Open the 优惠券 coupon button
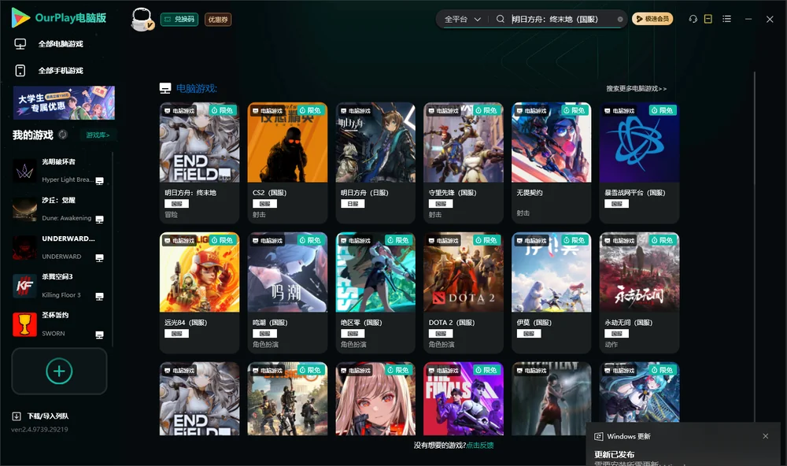This screenshot has height=466, width=787. pyautogui.click(x=218, y=19)
